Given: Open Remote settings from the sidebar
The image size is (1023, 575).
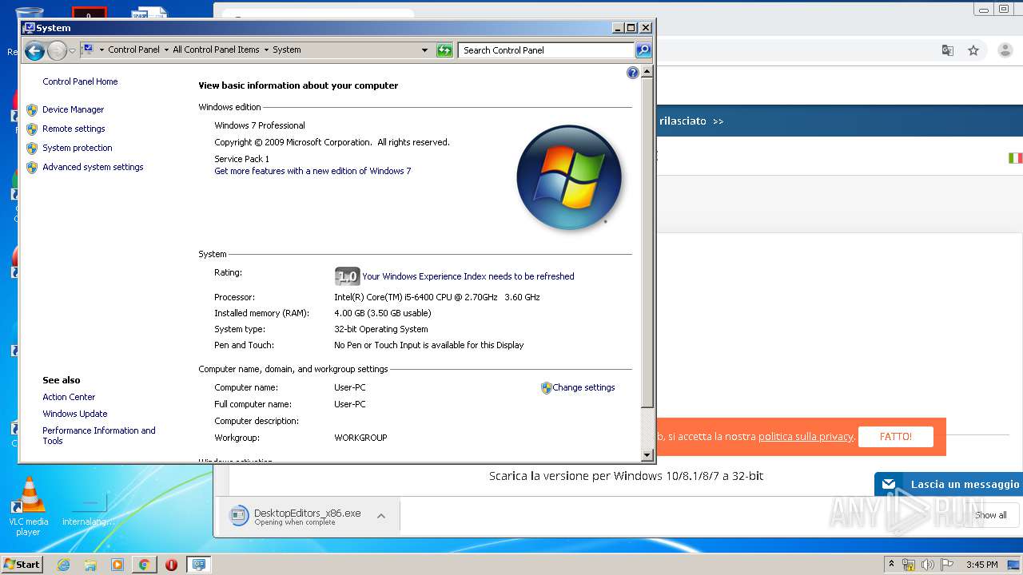Looking at the screenshot, I should click(x=74, y=129).
